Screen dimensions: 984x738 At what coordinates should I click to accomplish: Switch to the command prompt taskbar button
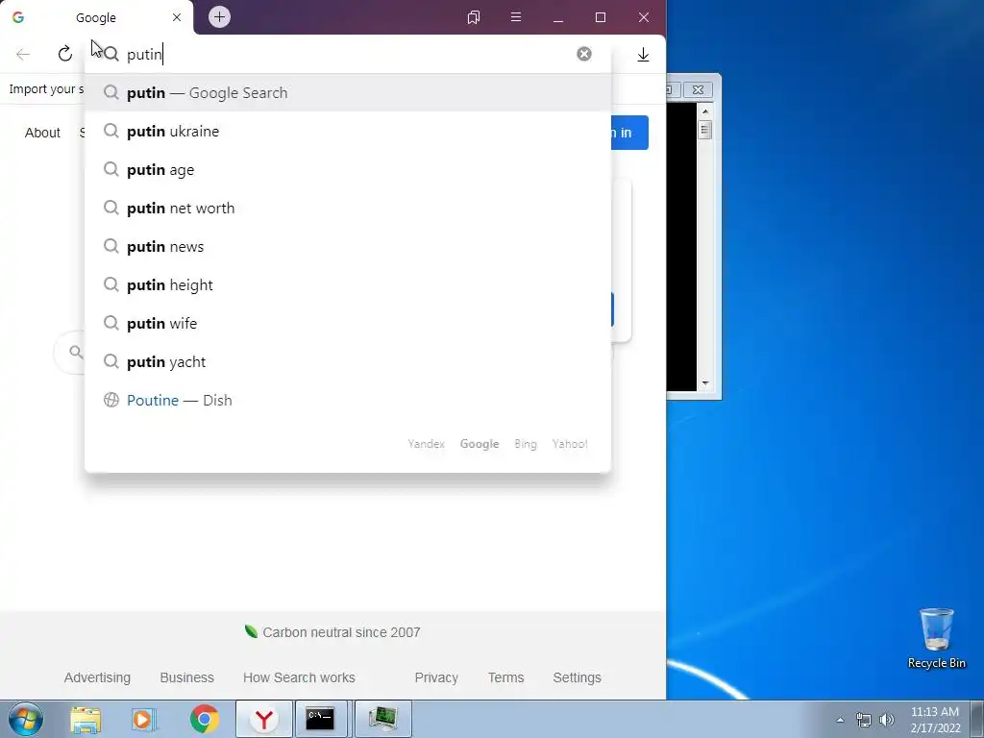(x=320, y=719)
